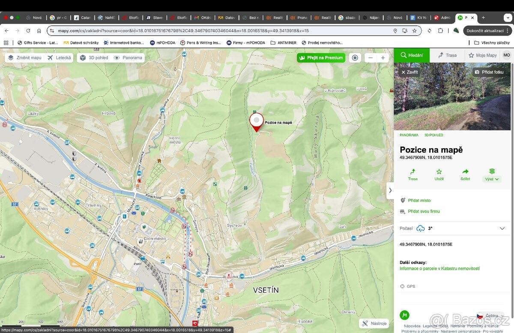514x333 pixels.
Task: Open the 3D POHLED link under photo
Action: point(433,135)
